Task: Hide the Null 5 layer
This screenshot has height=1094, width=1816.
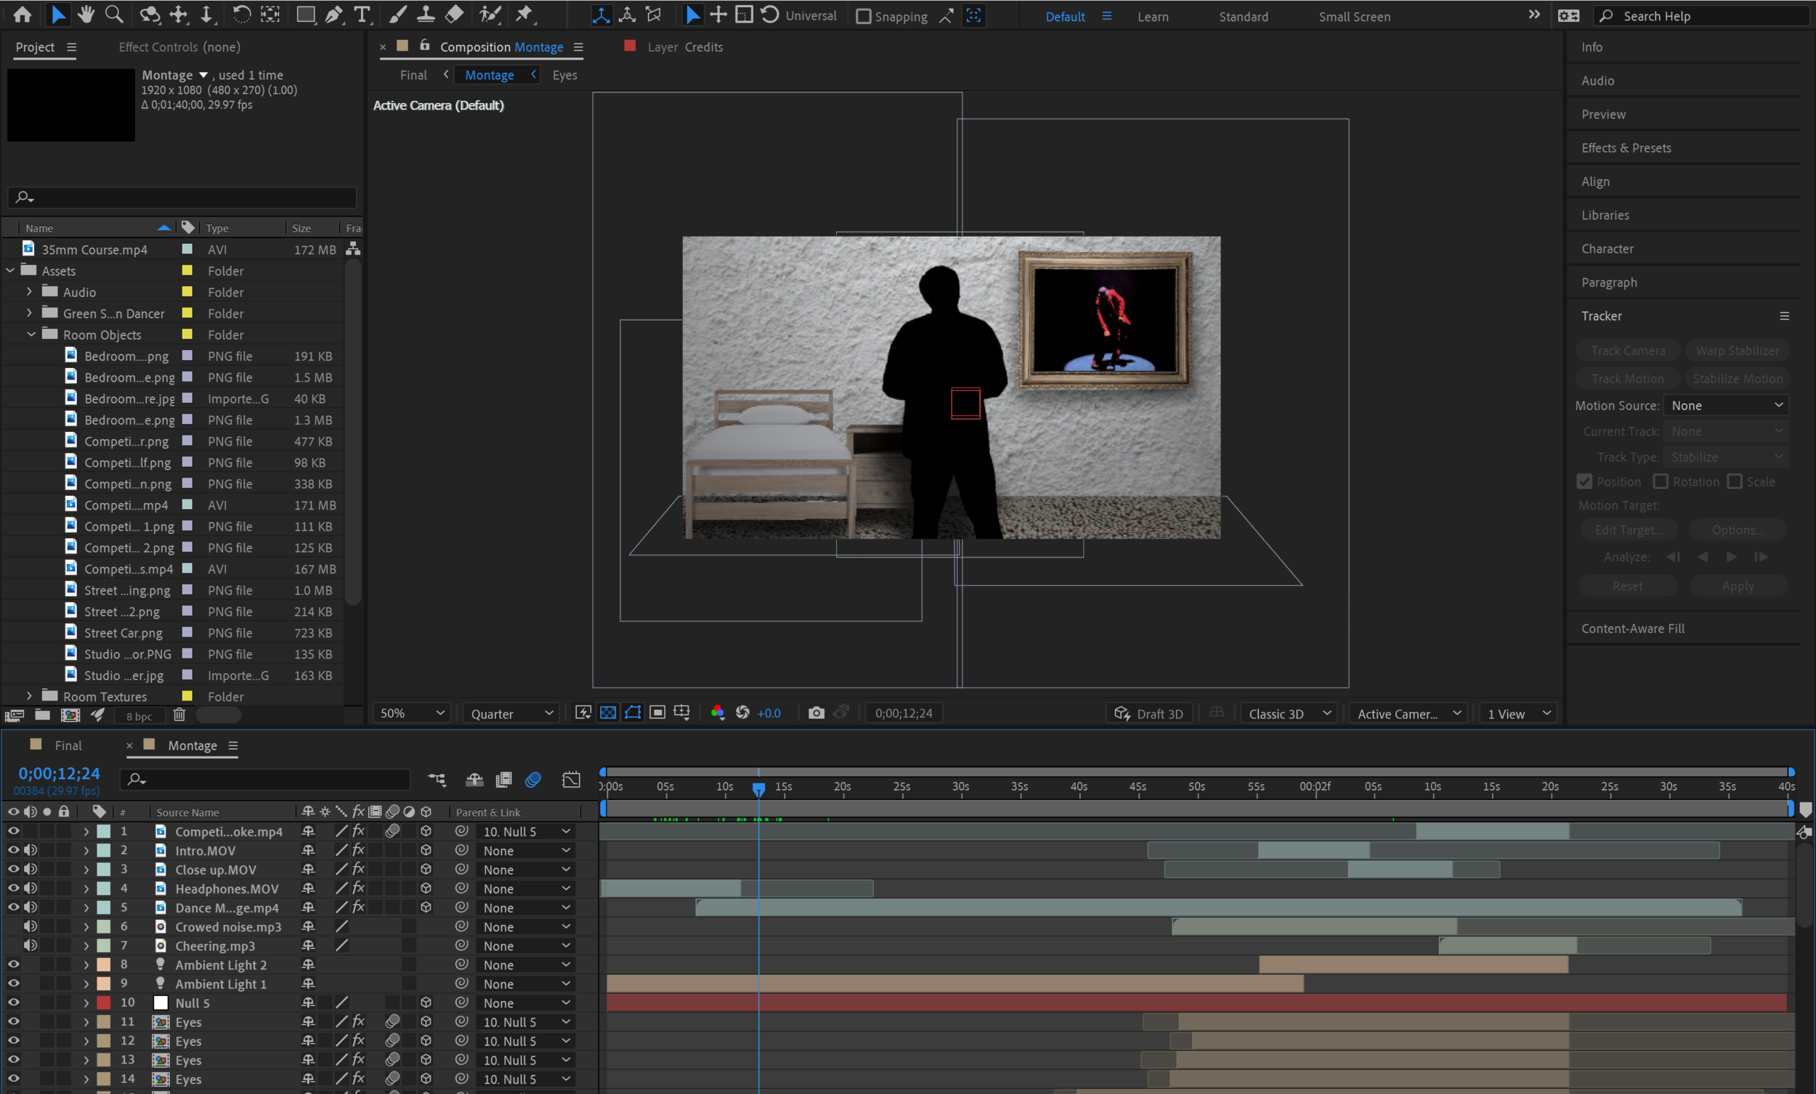Action: point(13,1003)
